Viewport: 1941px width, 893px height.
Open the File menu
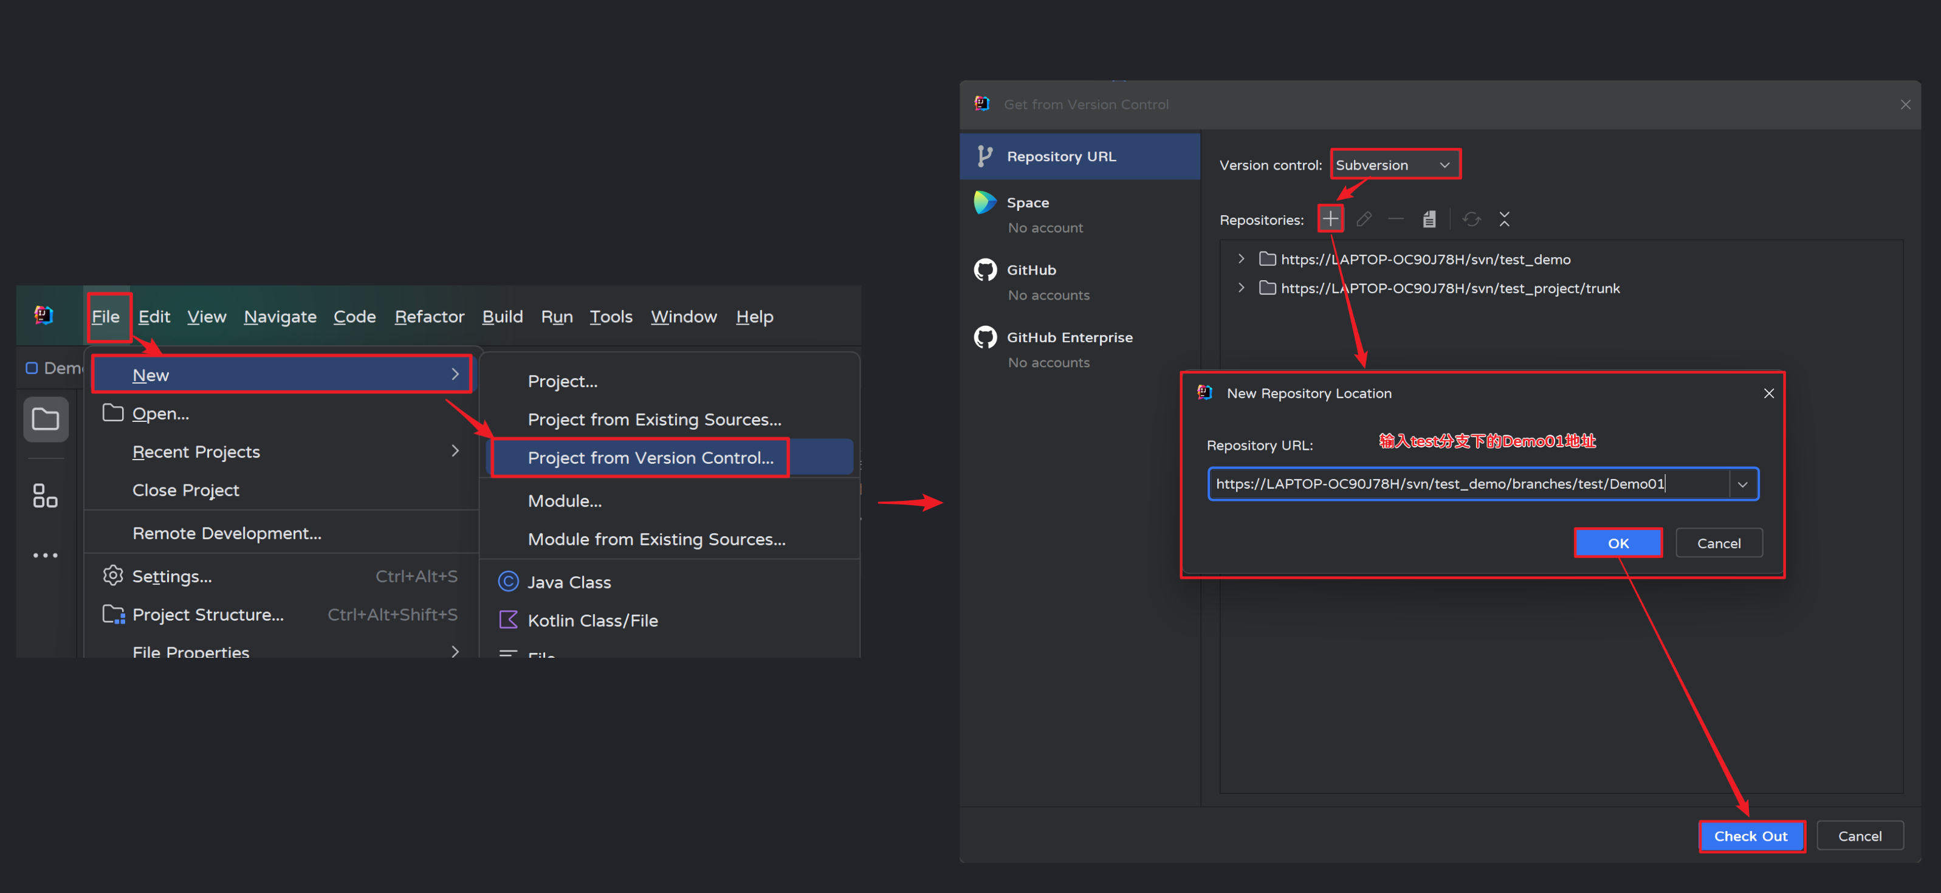pos(106,317)
